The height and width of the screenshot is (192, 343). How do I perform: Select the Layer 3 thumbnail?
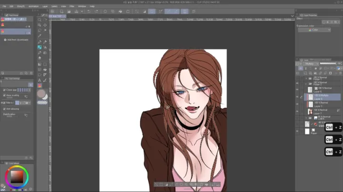[311, 104]
